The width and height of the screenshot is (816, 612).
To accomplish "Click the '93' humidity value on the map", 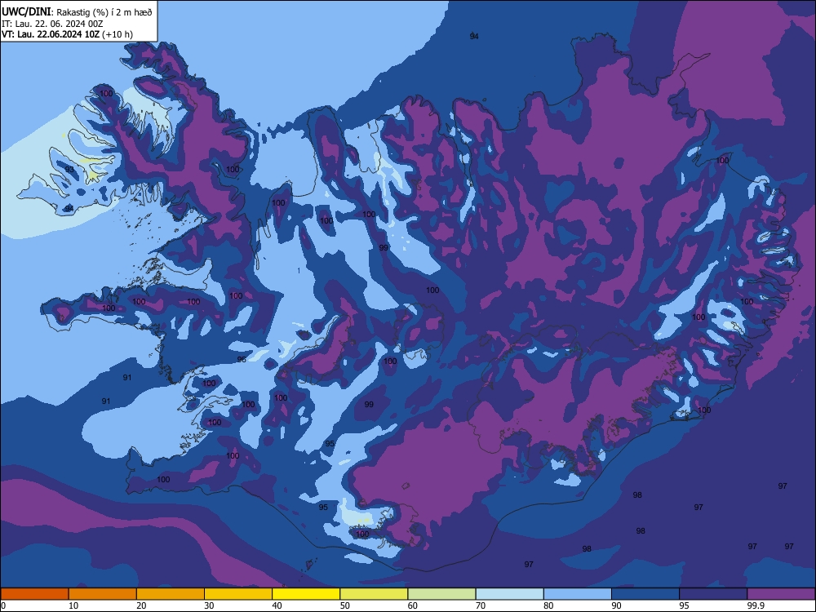I will pos(69,170).
